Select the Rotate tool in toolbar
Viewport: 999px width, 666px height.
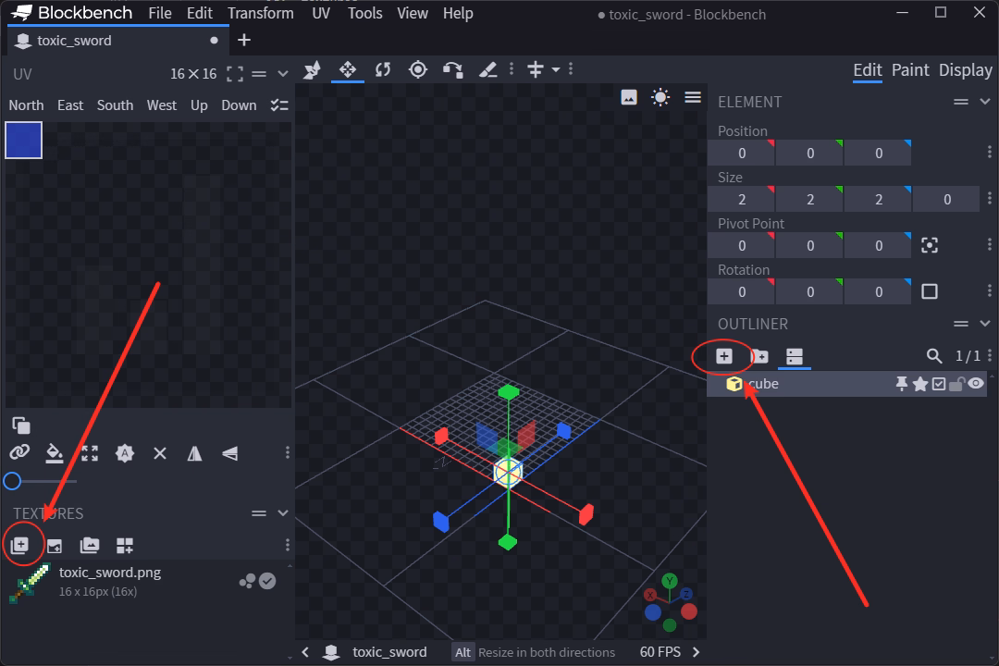383,69
